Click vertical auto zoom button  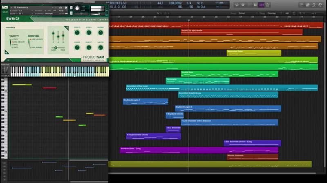(294, 13)
